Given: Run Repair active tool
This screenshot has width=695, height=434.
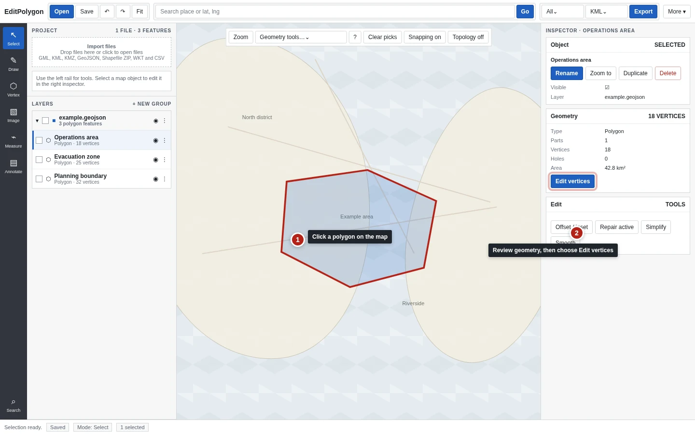Looking at the screenshot, I should 617,227.
